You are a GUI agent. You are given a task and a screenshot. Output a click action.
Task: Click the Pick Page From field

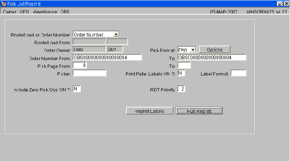(80, 65)
